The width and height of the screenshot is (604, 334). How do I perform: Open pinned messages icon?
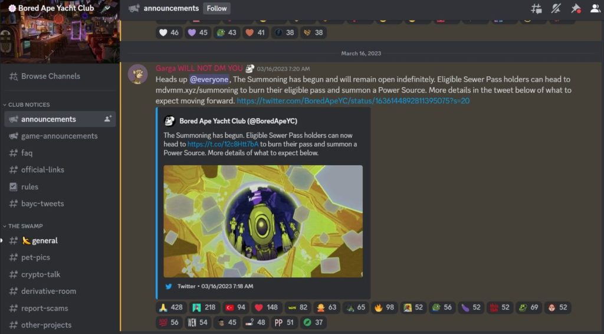tap(576, 8)
